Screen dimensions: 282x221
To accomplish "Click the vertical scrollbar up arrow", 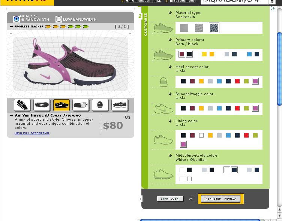I will (x=279, y=210).
